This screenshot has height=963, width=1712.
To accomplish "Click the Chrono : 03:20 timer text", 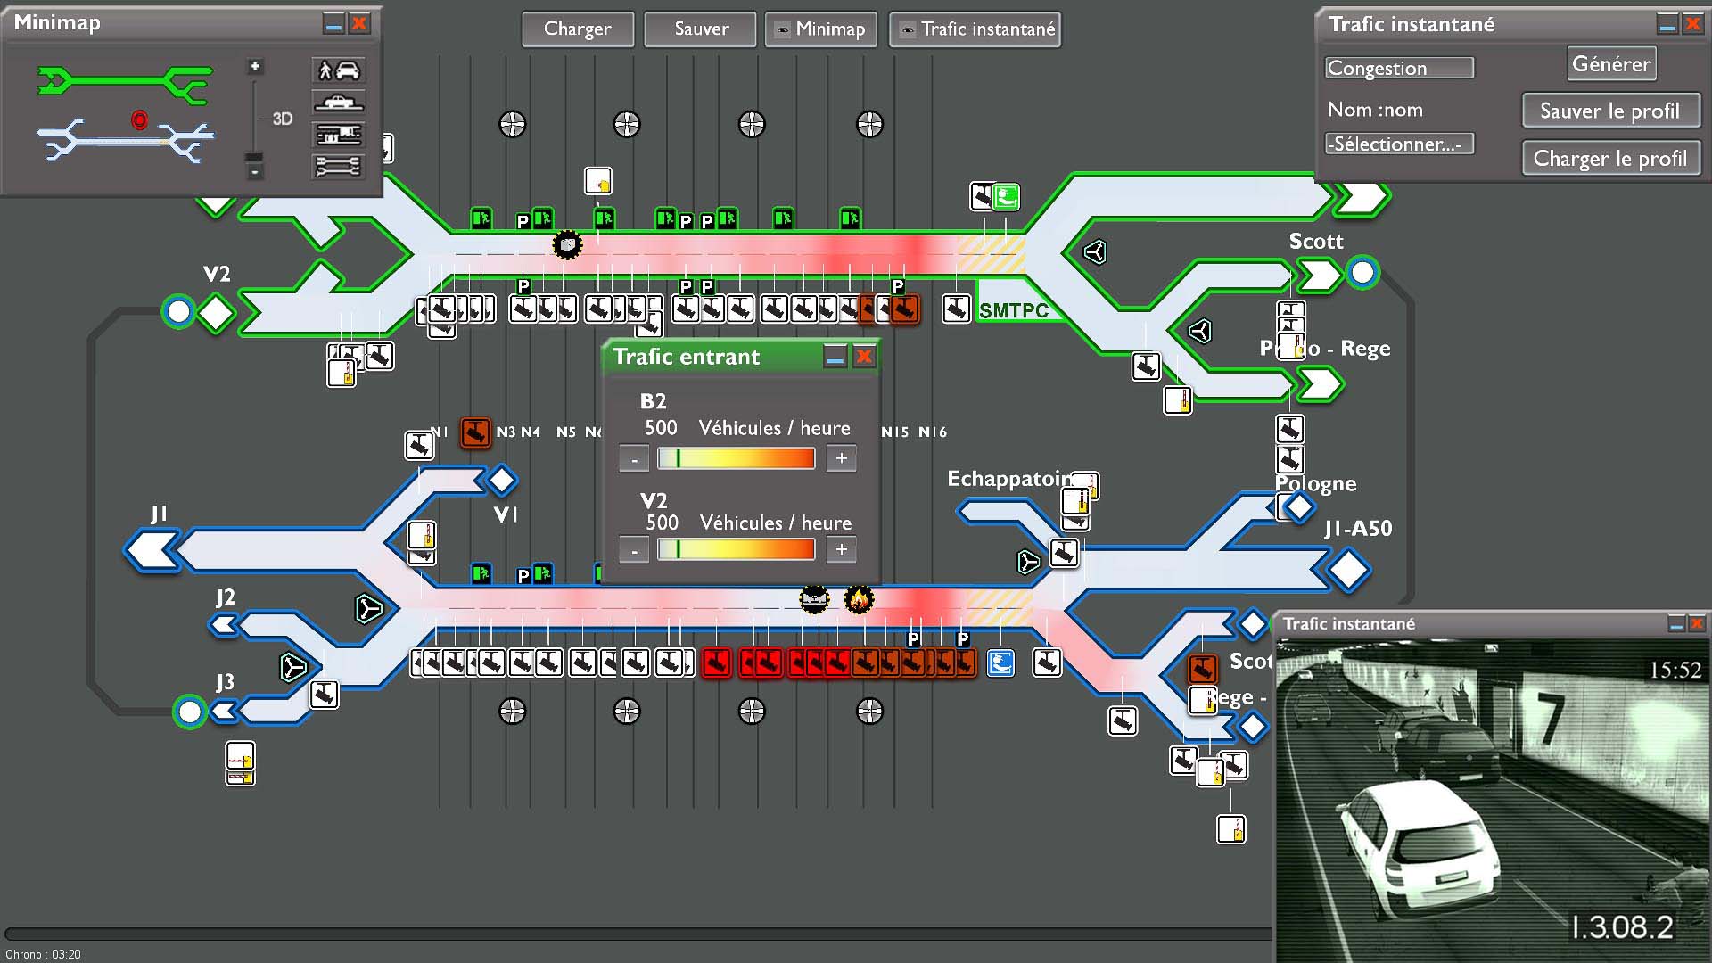I will [43, 954].
